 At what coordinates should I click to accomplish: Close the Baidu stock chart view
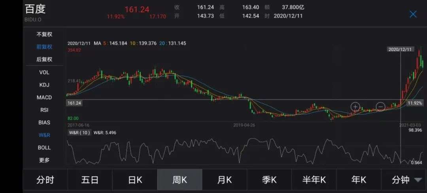coord(413,15)
